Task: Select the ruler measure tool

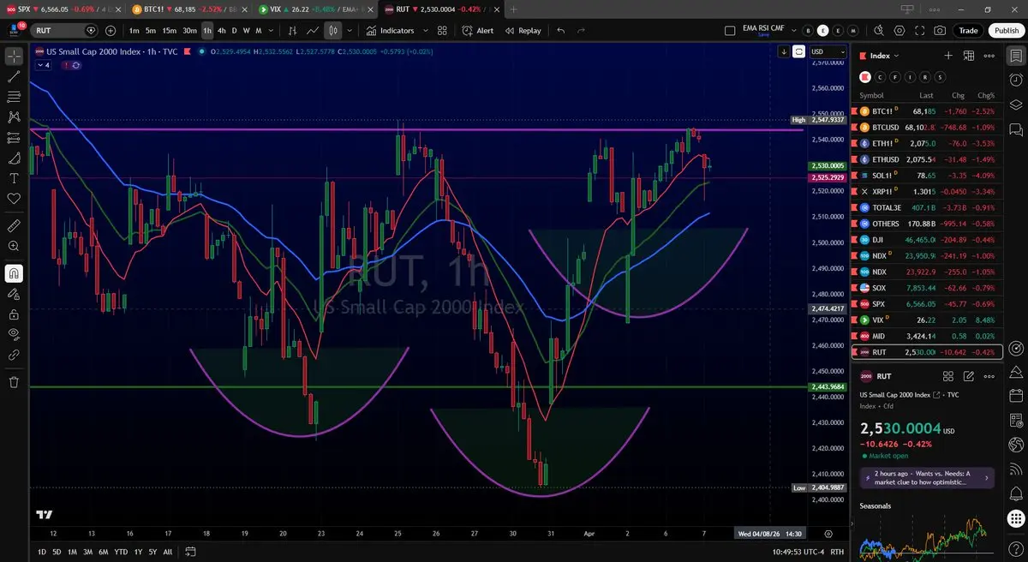Action: click(x=14, y=226)
